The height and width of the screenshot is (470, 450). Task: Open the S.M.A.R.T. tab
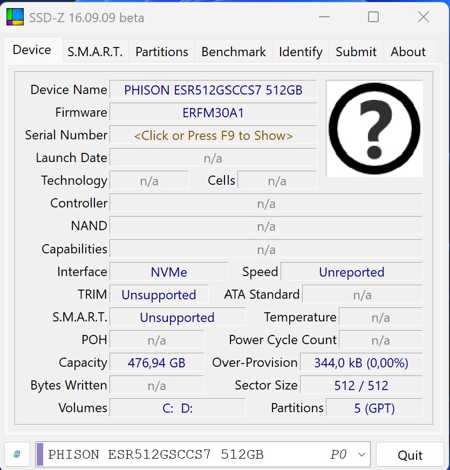(95, 52)
